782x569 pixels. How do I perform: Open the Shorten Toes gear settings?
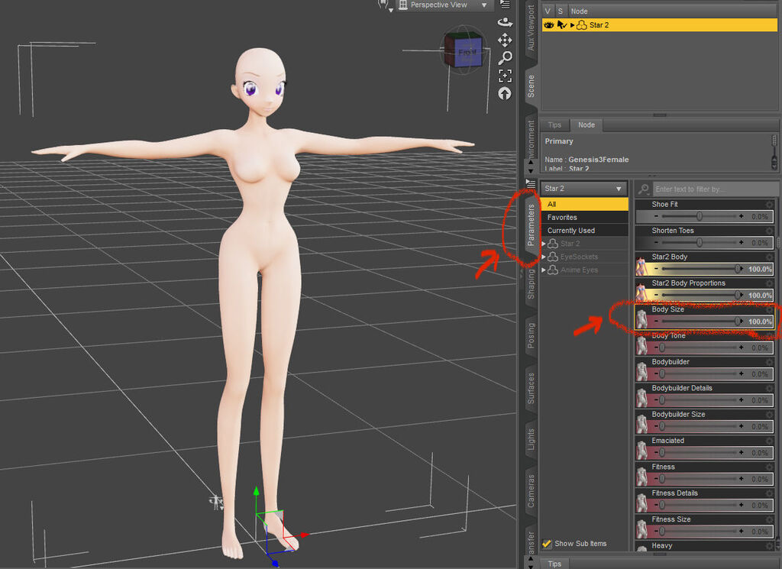[x=769, y=231]
